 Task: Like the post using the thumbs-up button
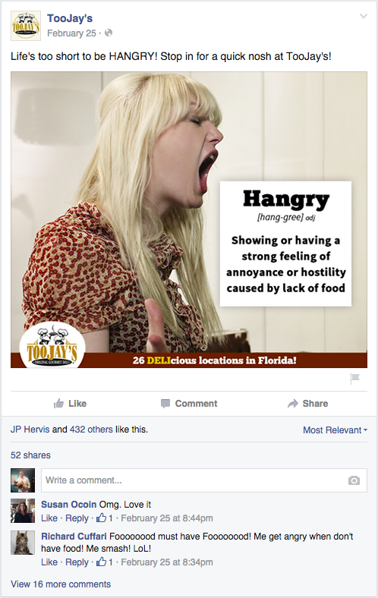tap(70, 404)
